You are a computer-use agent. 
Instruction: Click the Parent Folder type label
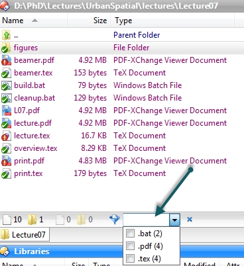tap(137, 35)
